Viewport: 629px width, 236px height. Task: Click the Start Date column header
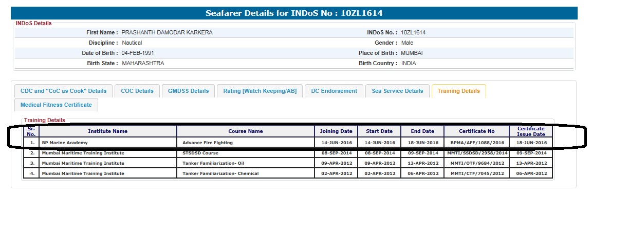pyautogui.click(x=379, y=131)
